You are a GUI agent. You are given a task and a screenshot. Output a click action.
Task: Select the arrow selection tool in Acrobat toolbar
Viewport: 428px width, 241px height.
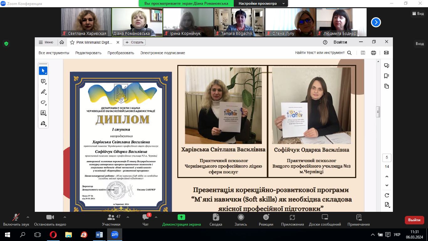point(43,71)
